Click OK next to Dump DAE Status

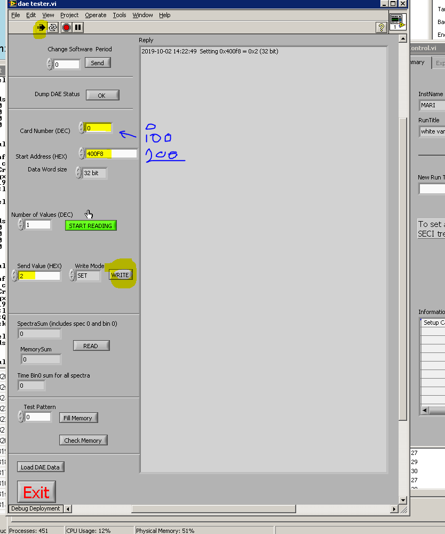tap(102, 95)
